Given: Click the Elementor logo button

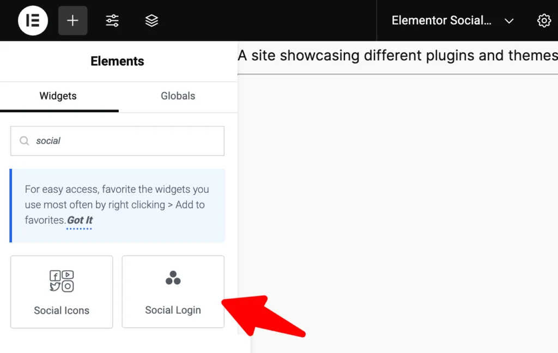Looking at the screenshot, I should pyautogui.click(x=33, y=21).
